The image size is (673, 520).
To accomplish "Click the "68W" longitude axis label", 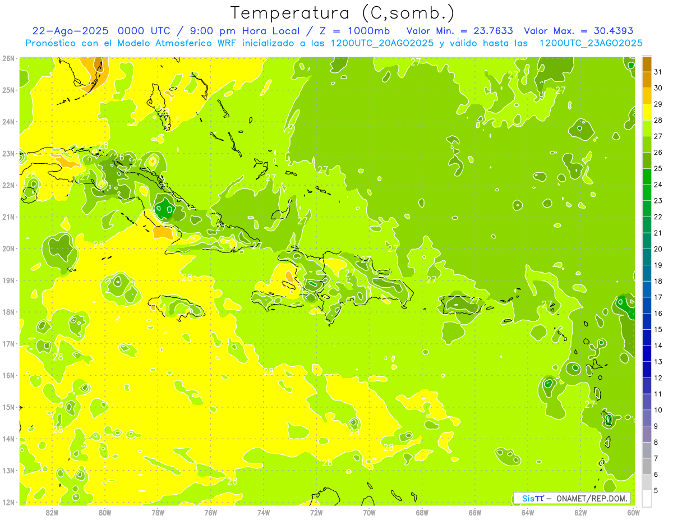I will [422, 512].
